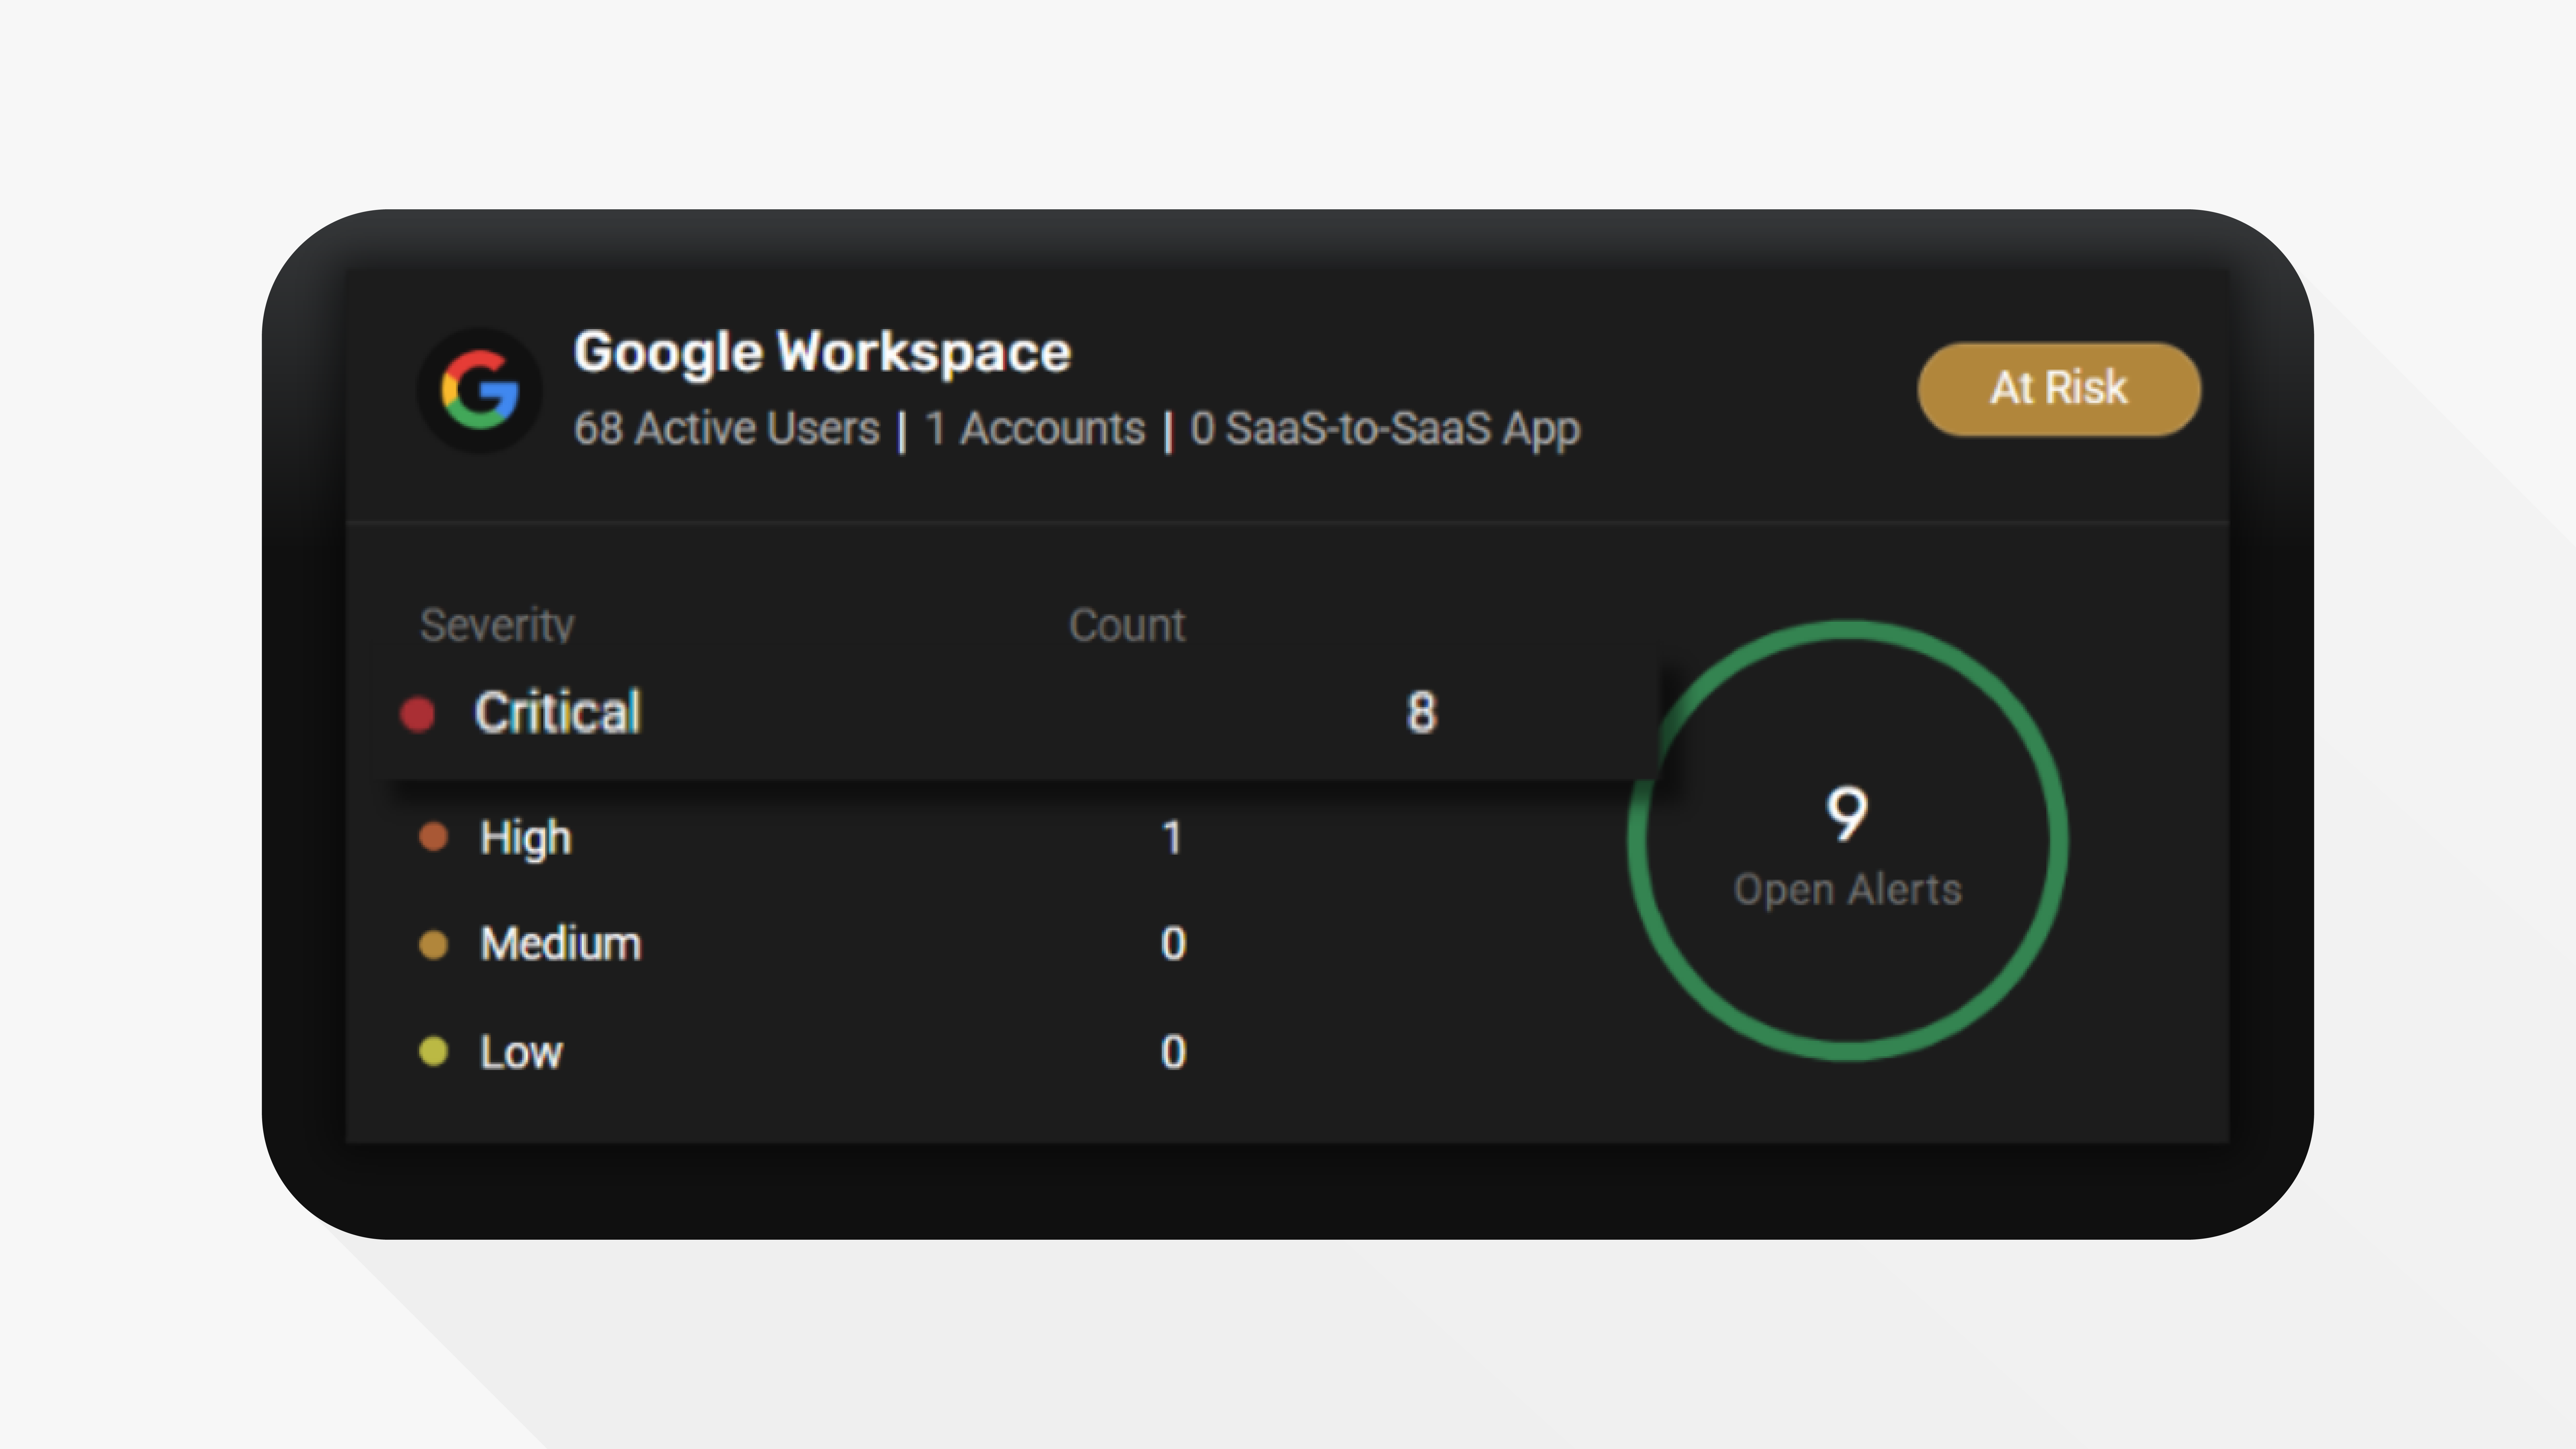Click the Critical count value 8

tap(1422, 713)
